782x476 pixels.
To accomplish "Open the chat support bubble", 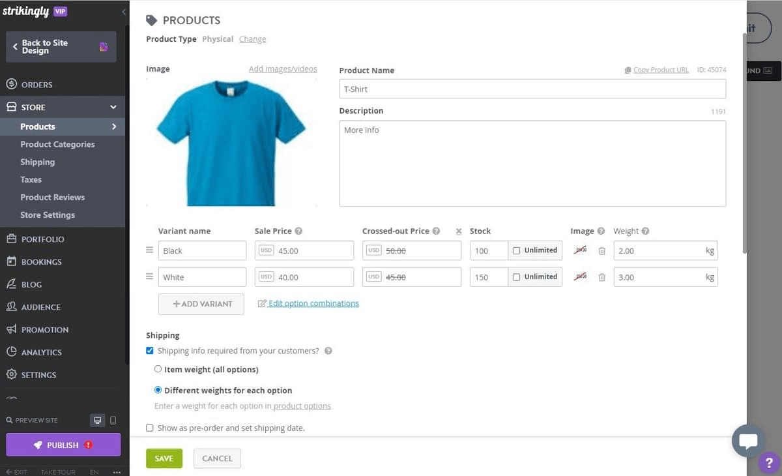I will click(748, 441).
